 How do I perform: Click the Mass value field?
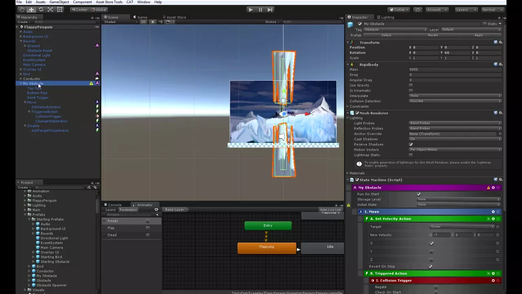coord(455,69)
